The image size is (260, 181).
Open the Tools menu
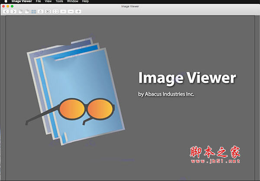pos(59,1)
